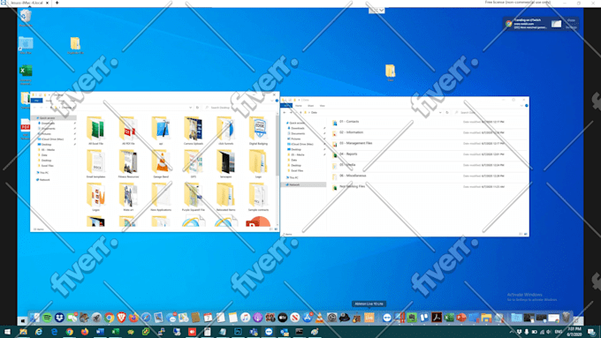The image size is (601, 338).
Task: Open Internet Explorer on the Windows taskbar
Action: point(38,332)
